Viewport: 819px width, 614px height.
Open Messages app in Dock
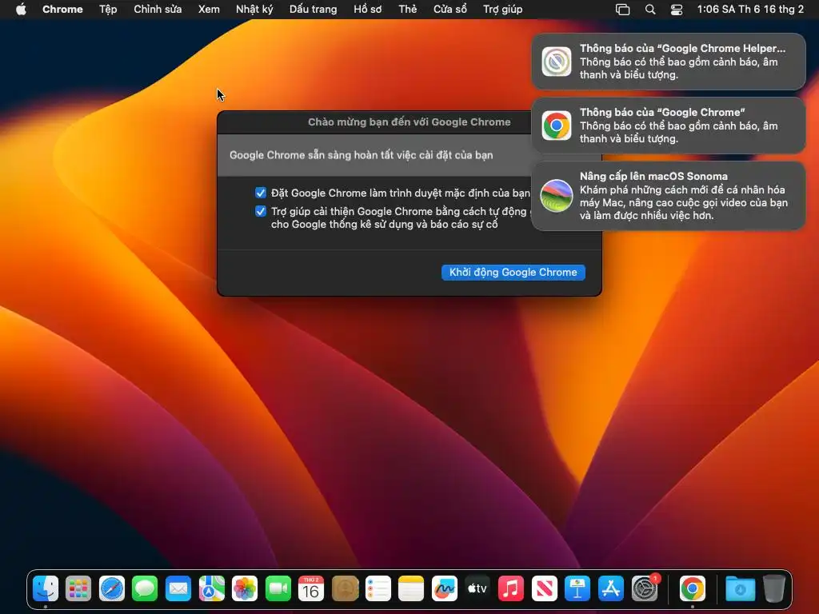coord(146,589)
